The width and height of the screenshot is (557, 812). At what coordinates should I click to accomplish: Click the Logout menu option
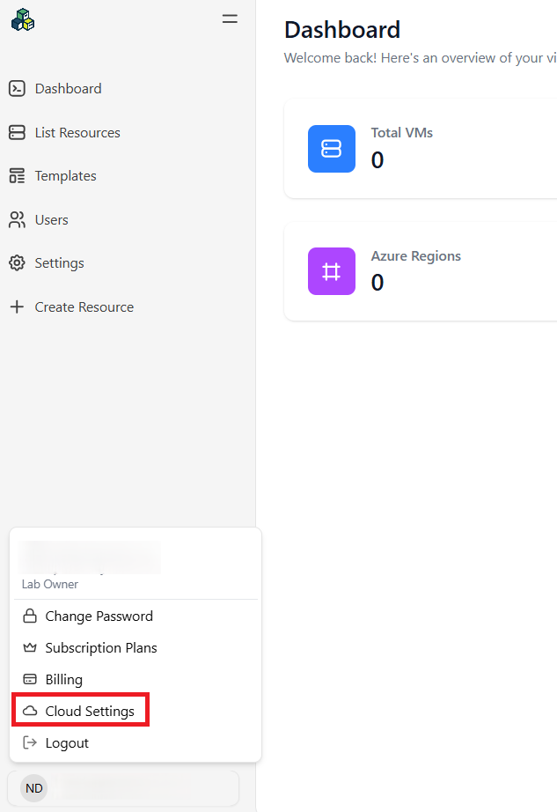pos(66,742)
